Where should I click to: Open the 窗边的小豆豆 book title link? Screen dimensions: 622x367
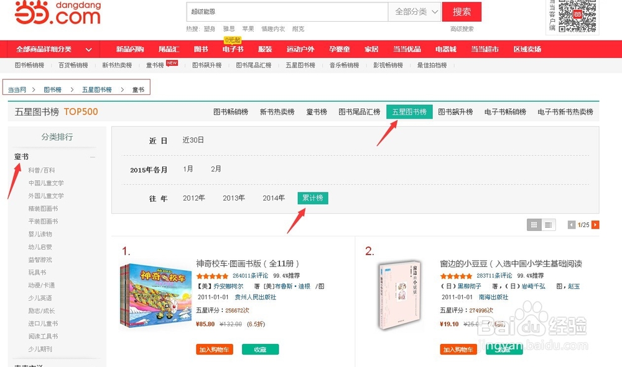click(x=510, y=264)
